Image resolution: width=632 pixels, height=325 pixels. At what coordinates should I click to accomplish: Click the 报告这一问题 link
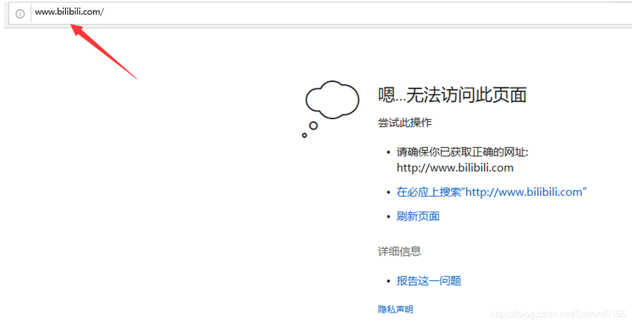(429, 281)
